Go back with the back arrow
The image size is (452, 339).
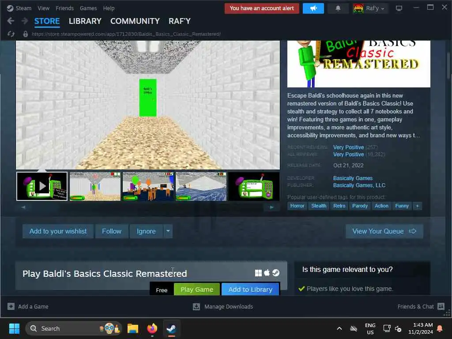click(x=11, y=21)
